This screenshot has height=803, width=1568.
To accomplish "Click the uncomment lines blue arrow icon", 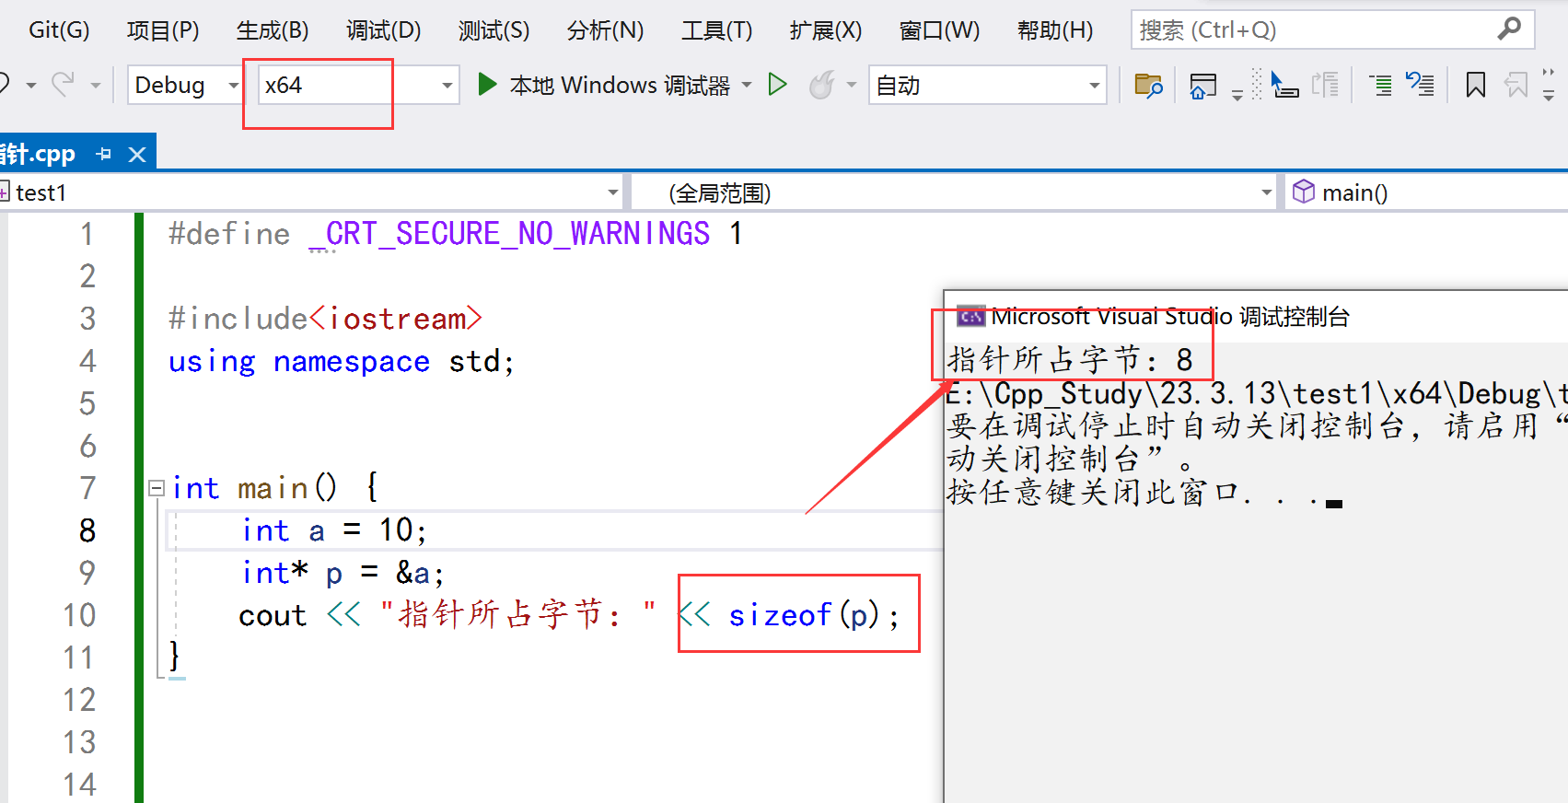I will [x=1420, y=85].
